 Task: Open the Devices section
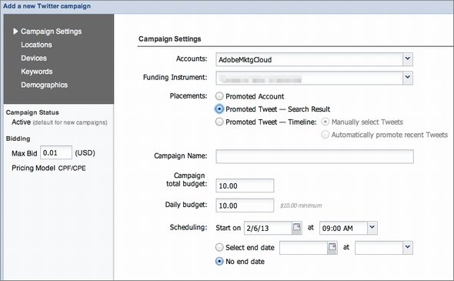(34, 58)
